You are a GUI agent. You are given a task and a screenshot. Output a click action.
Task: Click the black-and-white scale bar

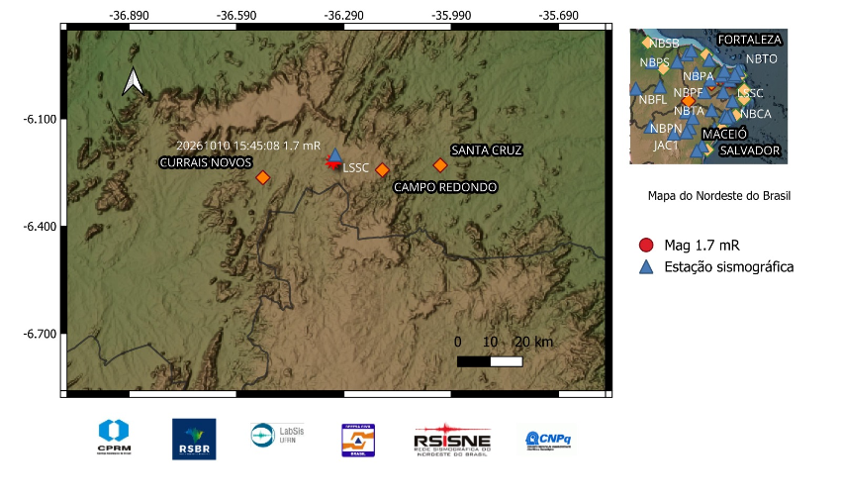pyautogui.click(x=490, y=361)
